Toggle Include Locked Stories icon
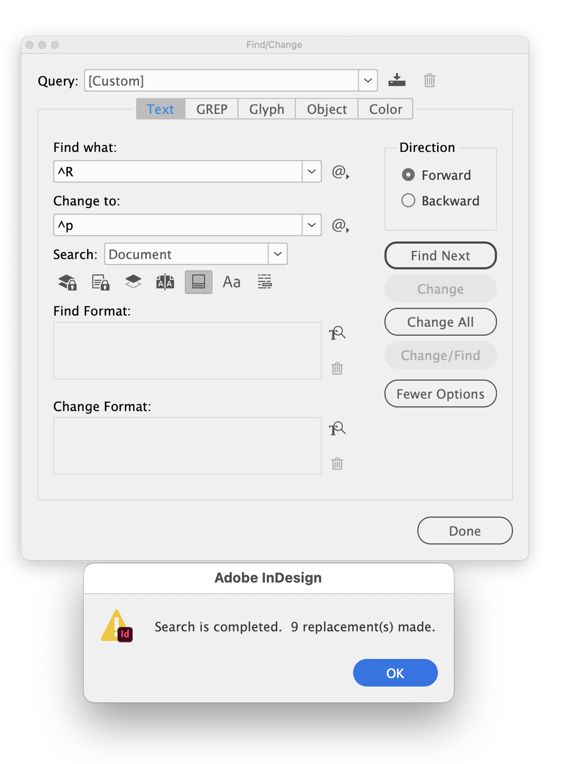The image size is (580, 764). pos(100,282)
